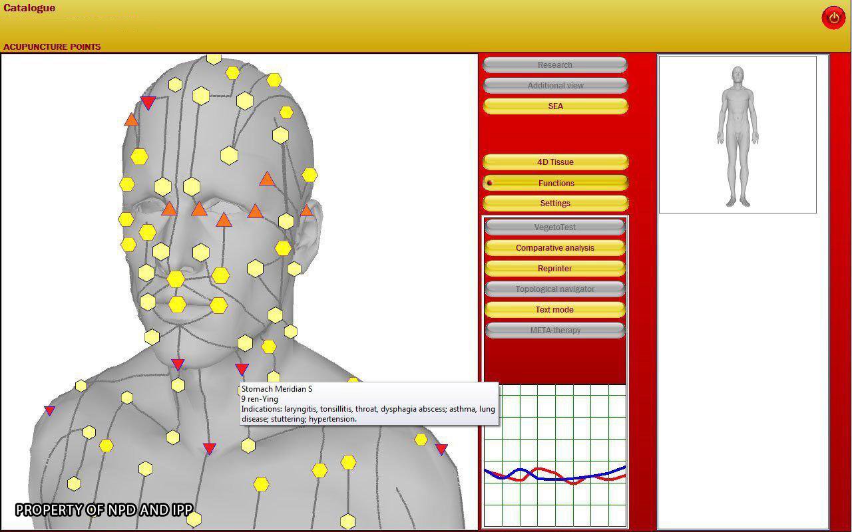Select the red inverted triangle atop the forehead
The width and height of the screenshot is (852, 532).
coord(148,102)
